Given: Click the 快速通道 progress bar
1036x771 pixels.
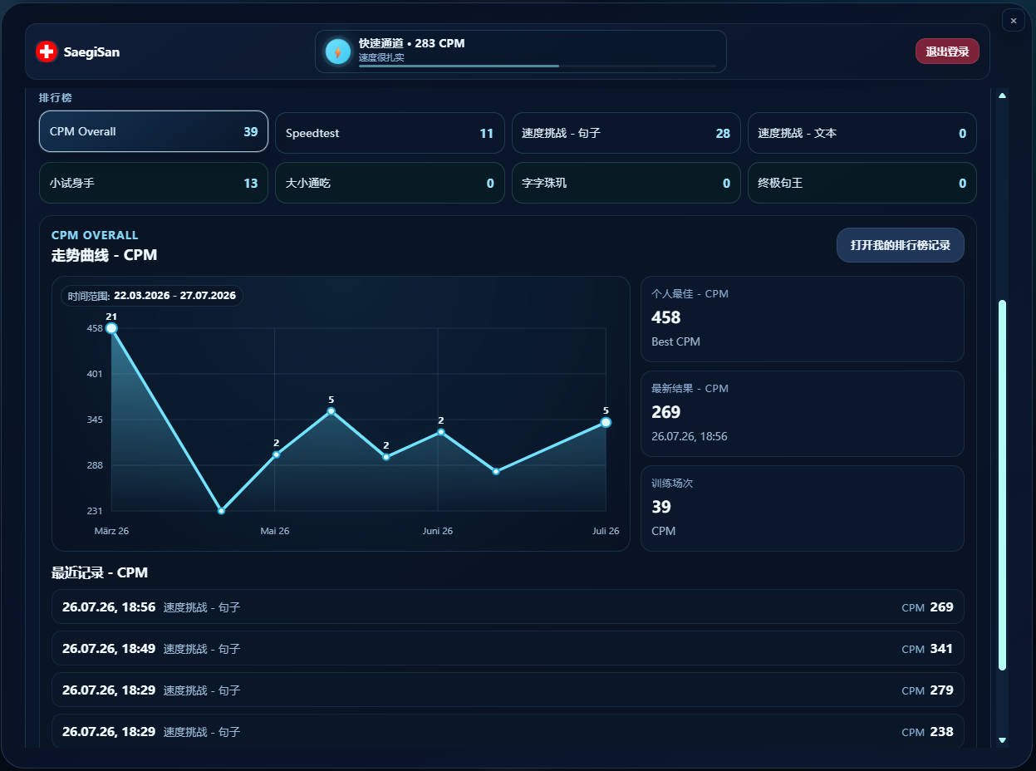Looking at the screenshot, I should tap(538, 66).
